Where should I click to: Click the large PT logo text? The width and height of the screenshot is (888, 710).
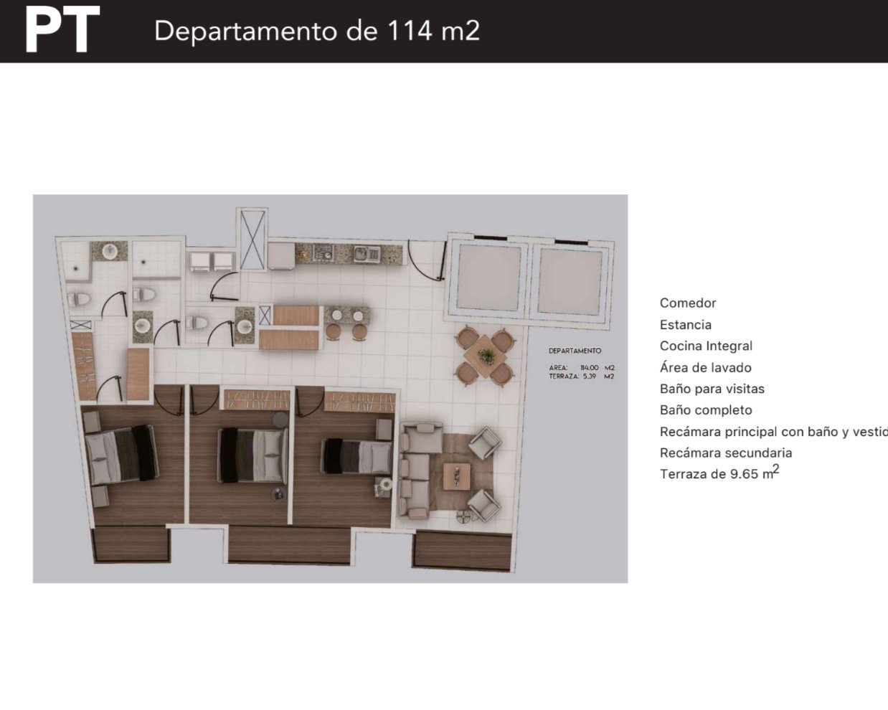pos(62,31)
